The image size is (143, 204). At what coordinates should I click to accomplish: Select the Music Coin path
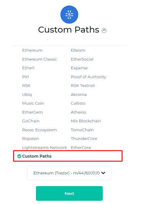pyautogui.click(x=33, y=103)
